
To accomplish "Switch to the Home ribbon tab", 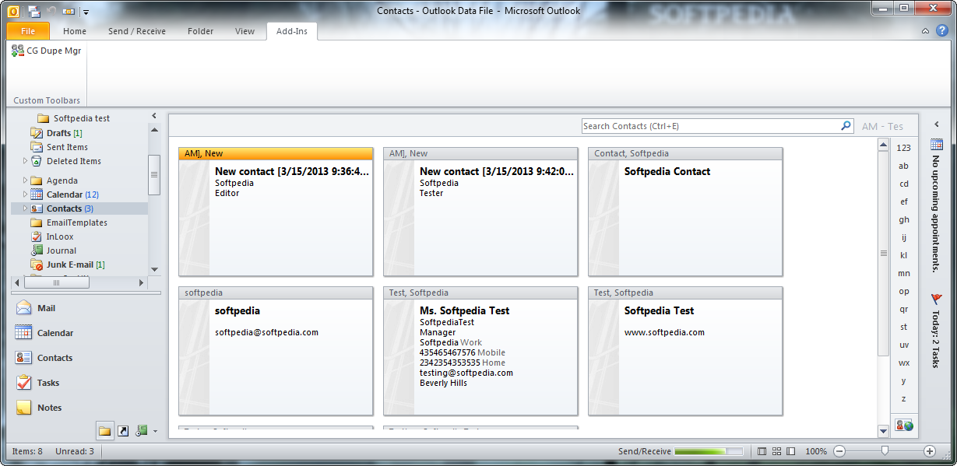I will coord(75,31).
